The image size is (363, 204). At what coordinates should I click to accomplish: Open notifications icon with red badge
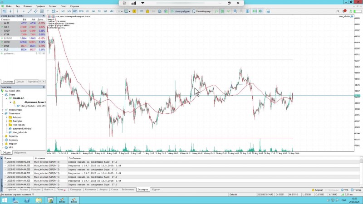(x=344, y=11)
